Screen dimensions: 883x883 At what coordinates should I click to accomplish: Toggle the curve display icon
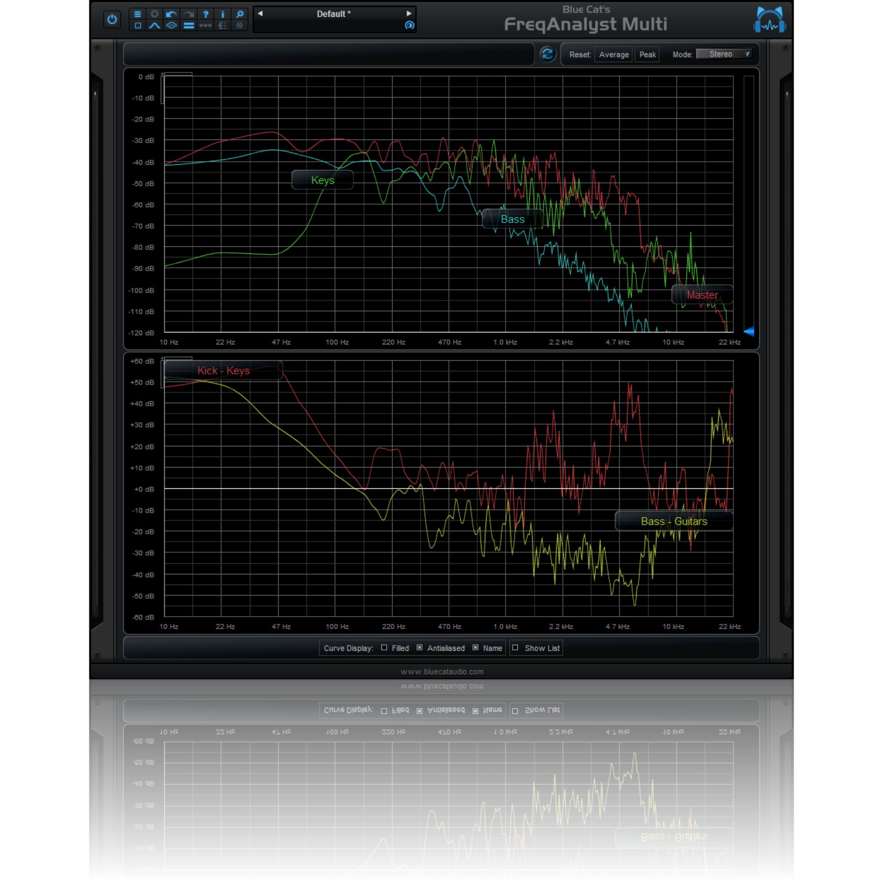pyautogui.click(x=155, y=26)
